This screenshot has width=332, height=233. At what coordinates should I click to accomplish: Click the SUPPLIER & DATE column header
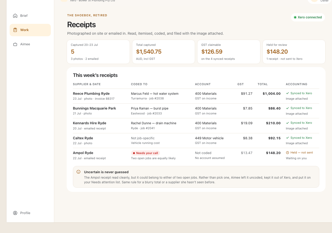point(87,84)
